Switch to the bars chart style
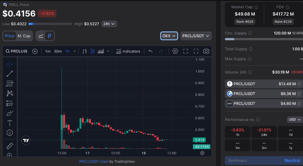This screenshot has height=166, width=303. click(84, 51)
